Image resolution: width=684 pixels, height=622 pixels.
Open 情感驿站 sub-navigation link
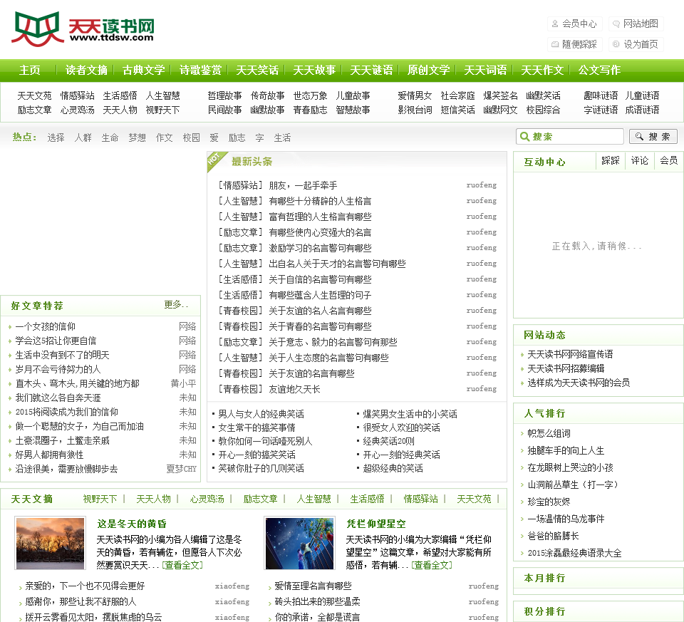(x=77, y=95)
